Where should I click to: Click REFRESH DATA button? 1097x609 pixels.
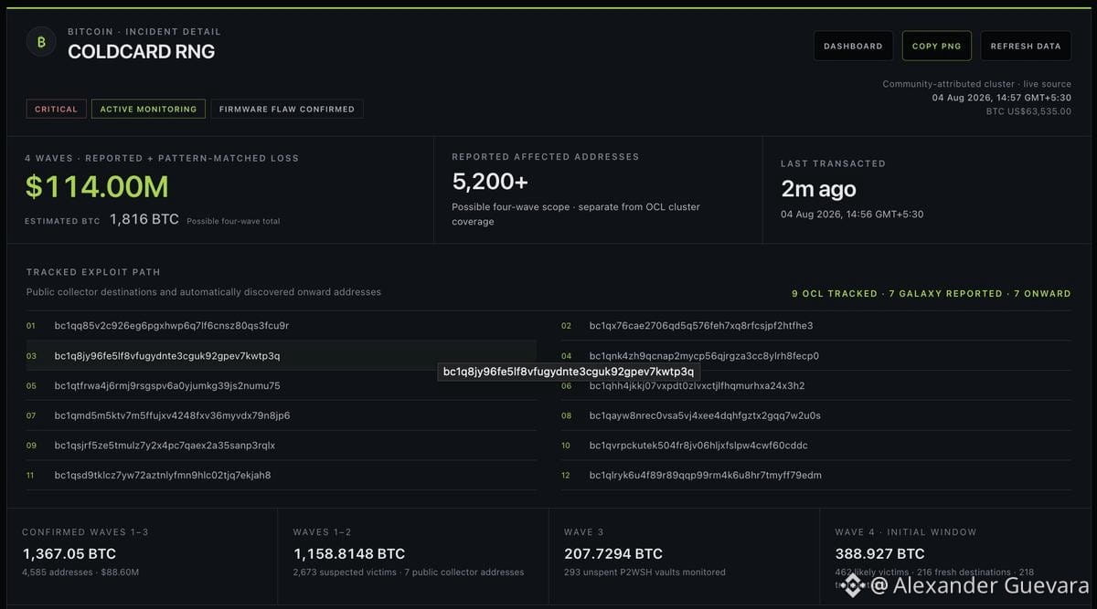pyautogui.click(x=1026, y=46)
